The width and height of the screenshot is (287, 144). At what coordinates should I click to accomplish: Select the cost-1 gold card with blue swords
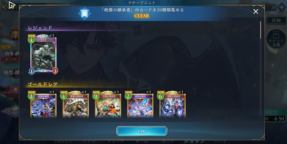[43, 105]
